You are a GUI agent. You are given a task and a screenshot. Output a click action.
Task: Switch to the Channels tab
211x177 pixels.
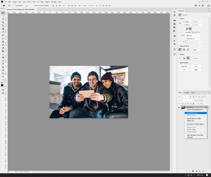pyautogui.click(x=186, y=93)
